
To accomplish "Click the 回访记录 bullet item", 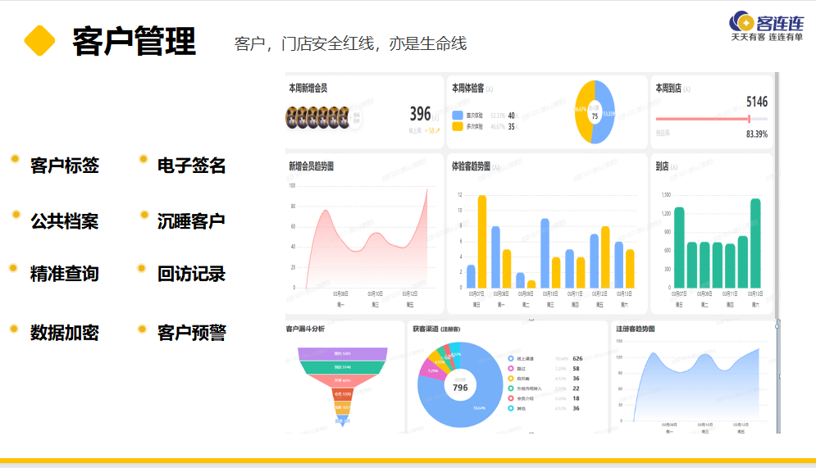I will coord(192,274).
